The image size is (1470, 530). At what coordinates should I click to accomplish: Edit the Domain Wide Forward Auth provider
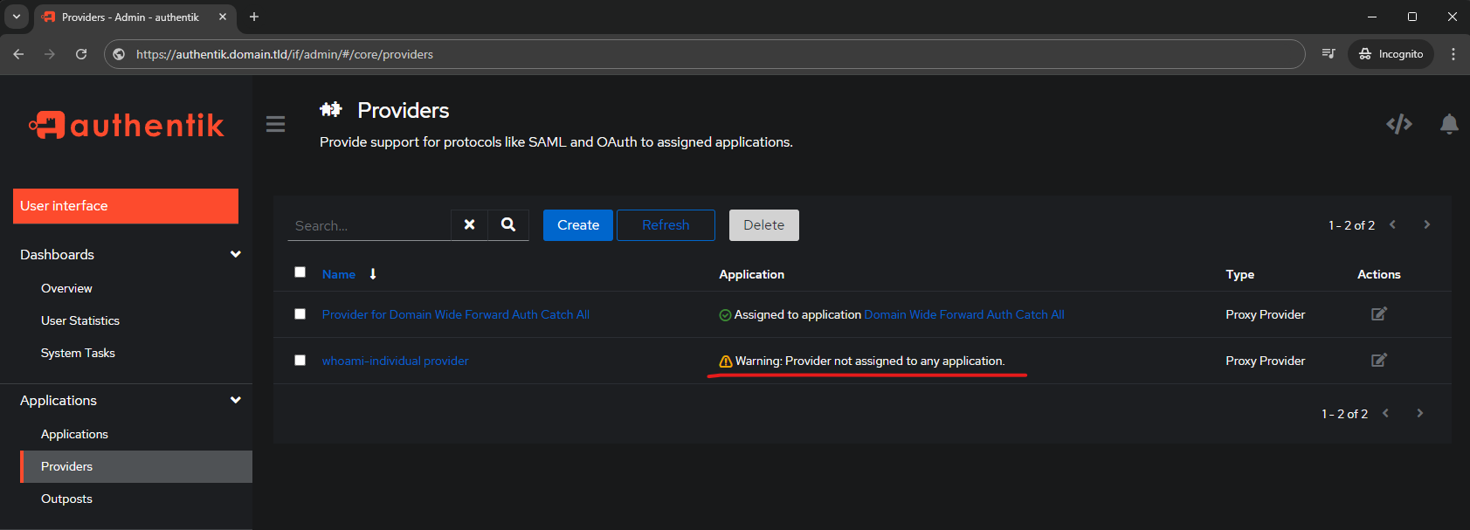[1379, 314]
